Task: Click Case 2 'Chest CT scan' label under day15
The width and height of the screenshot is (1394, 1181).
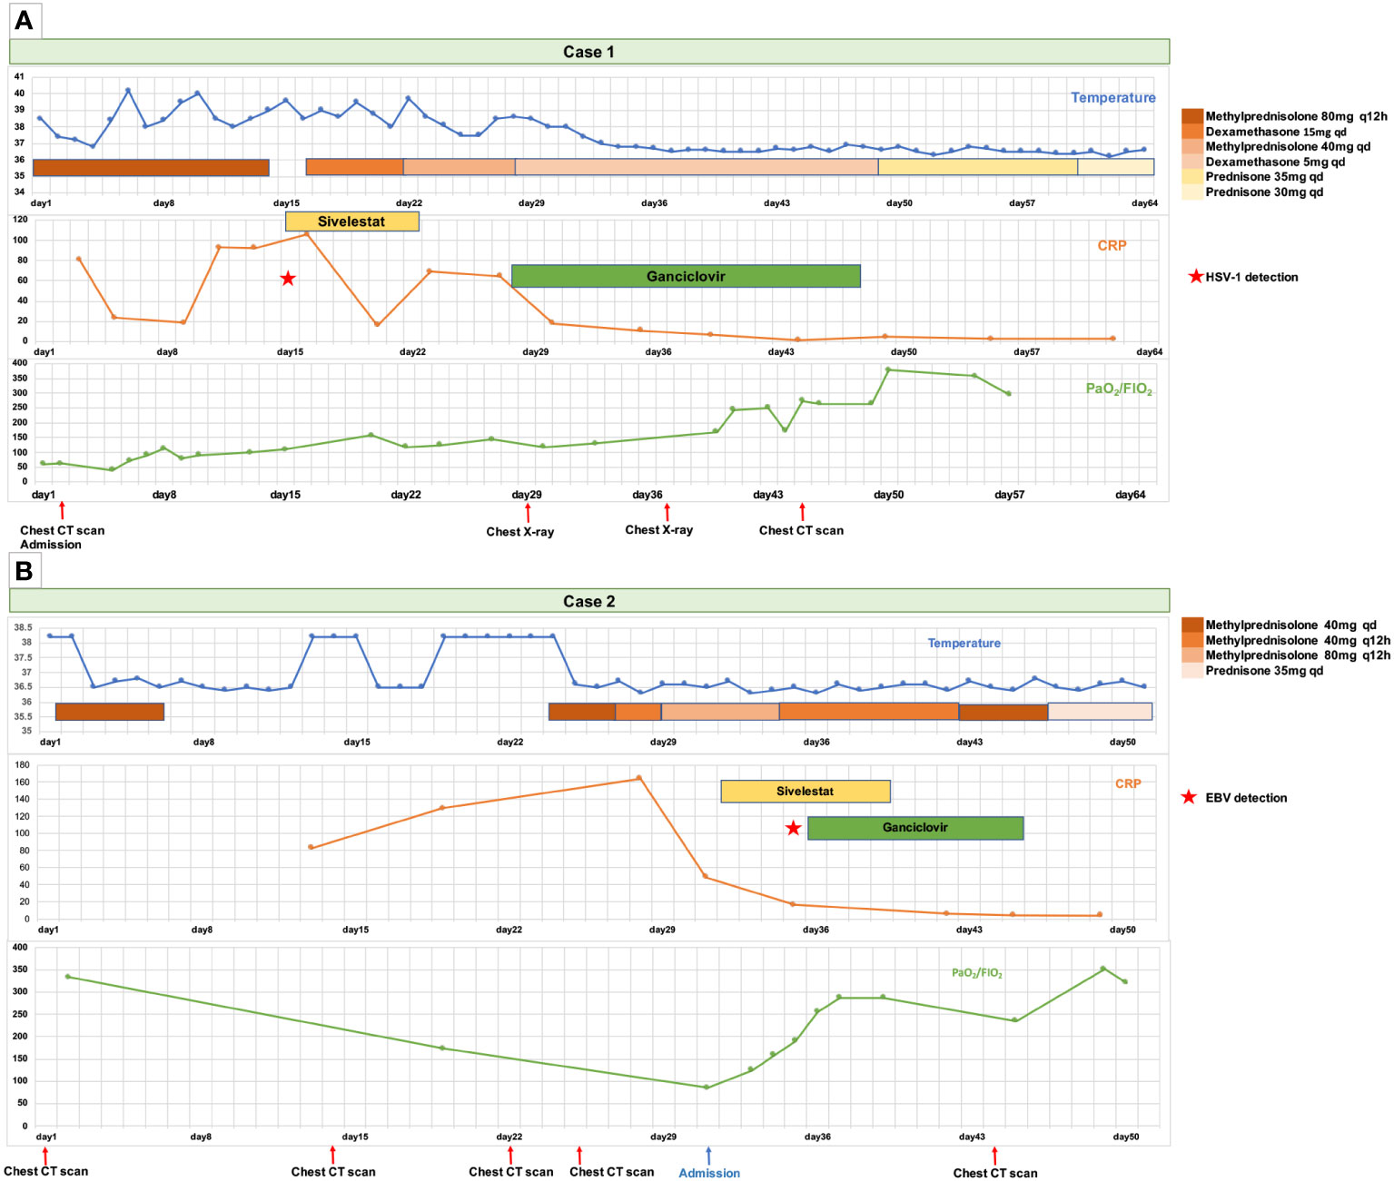Action: click(333, 1172)
